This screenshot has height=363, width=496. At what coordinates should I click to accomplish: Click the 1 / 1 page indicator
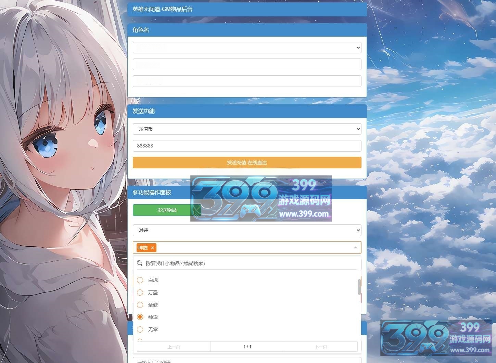pyautogui.click(x=247, y=347)
